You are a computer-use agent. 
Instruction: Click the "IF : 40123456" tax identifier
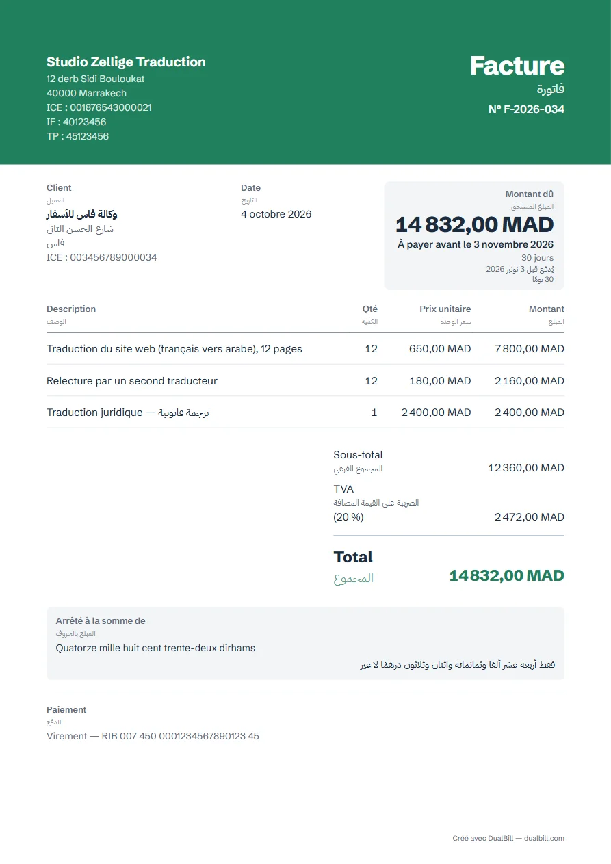pyautogui.click(x=77, y=122)
